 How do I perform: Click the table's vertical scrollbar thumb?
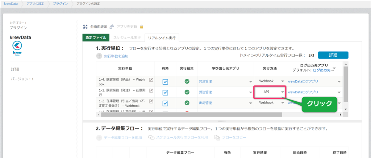[345, 84]
